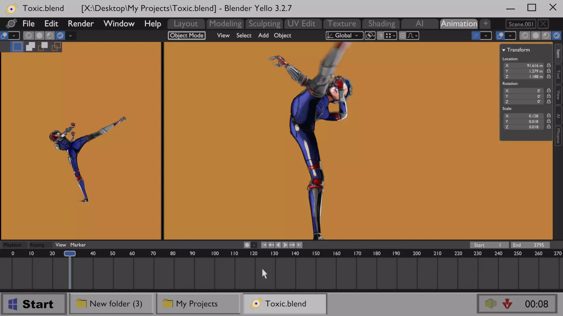Play the animation forward
Screen dimensions: 563x316
point(285,245)
